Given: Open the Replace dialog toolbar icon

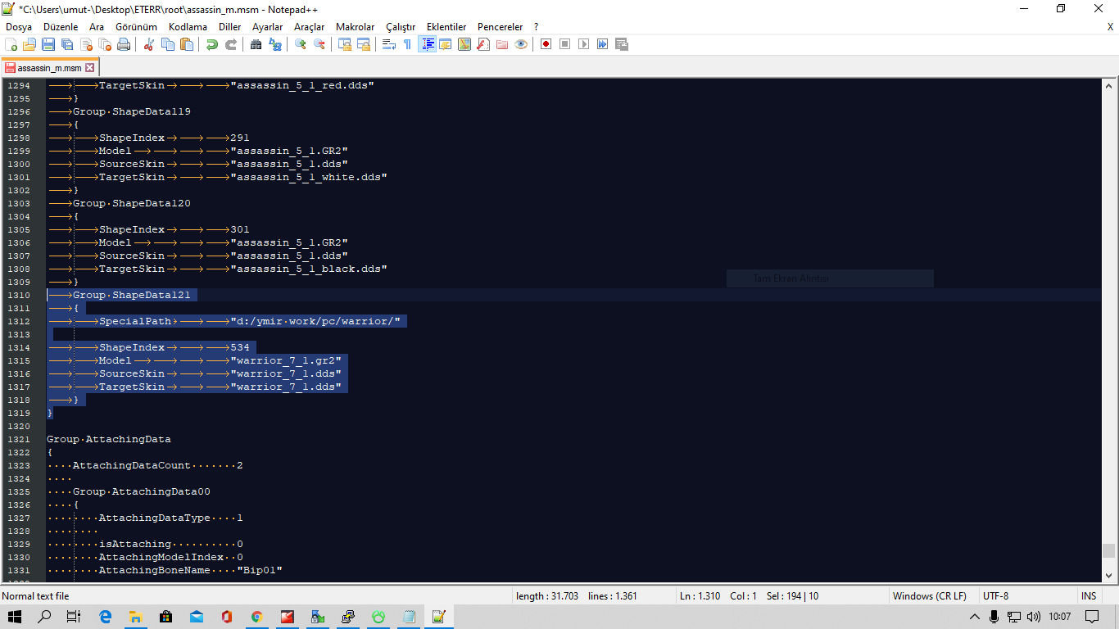Looking at the screenshot, I should 274,44.
